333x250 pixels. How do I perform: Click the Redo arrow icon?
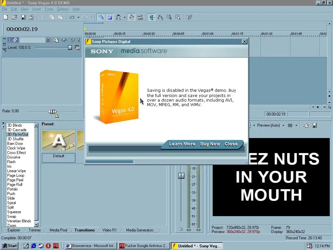(x=85, y=17)
